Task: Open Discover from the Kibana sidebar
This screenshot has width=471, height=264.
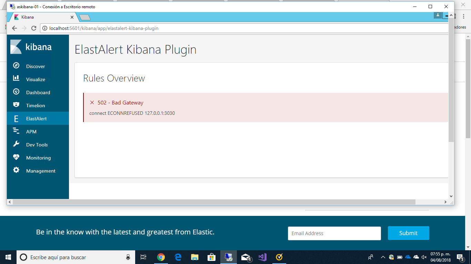Action: coord(36,66)
